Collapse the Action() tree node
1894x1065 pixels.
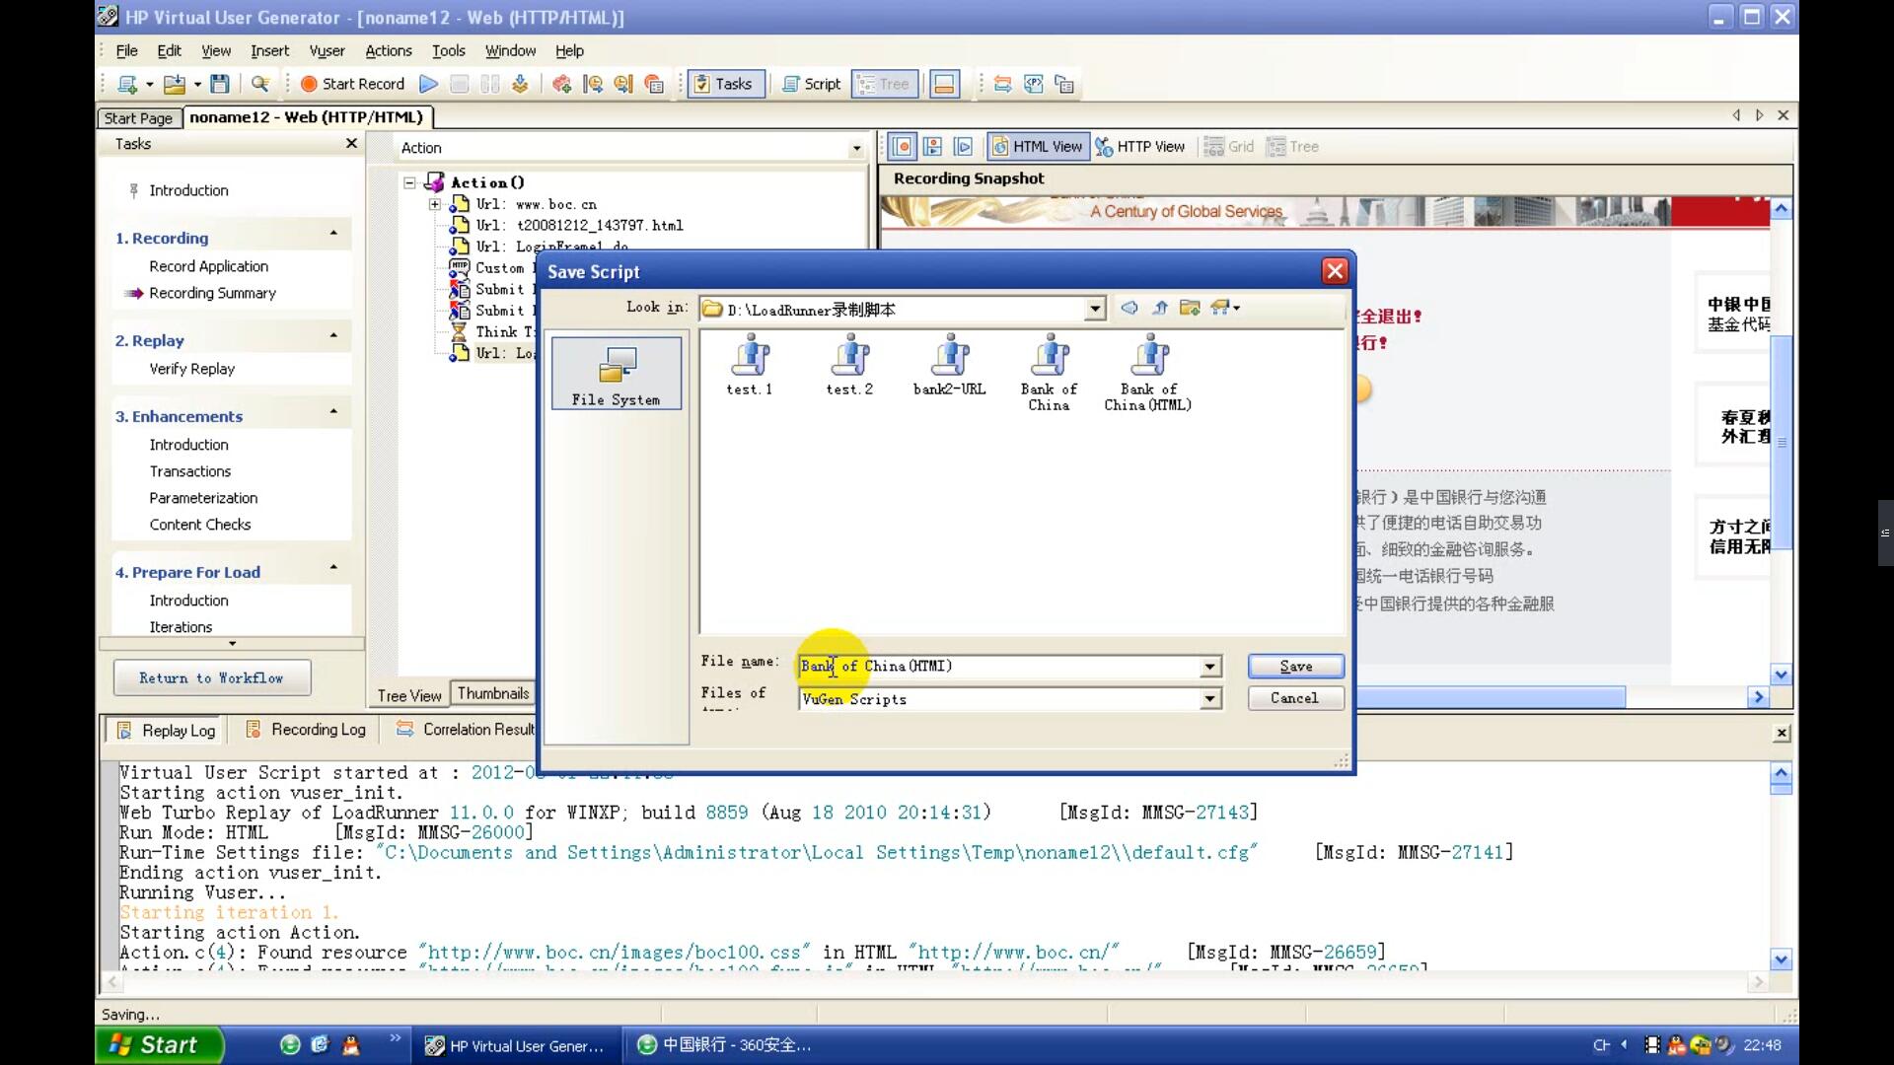(409, 183)
